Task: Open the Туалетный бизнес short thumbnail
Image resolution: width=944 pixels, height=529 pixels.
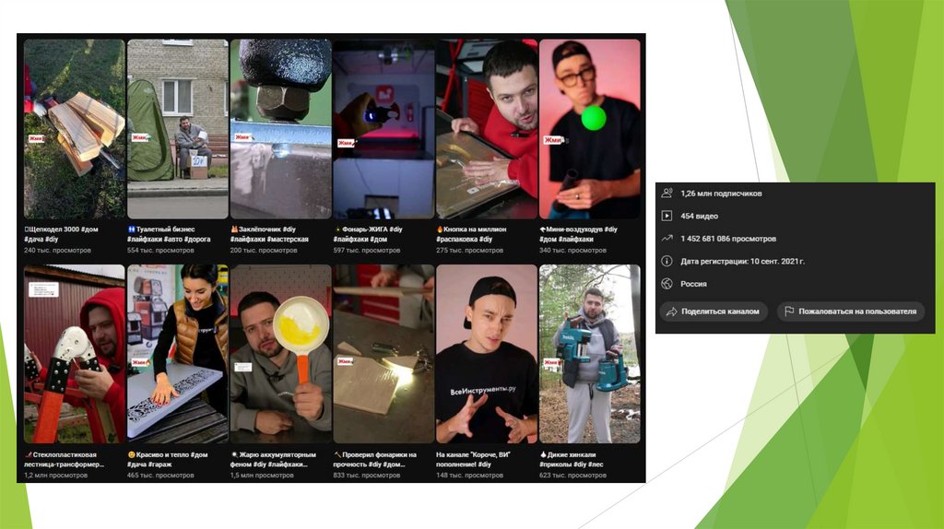Action: pyautogui.click(x=178, y=129)
